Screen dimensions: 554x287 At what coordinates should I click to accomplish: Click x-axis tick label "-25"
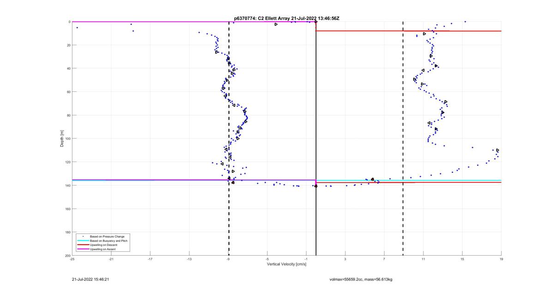pos(72,259)
